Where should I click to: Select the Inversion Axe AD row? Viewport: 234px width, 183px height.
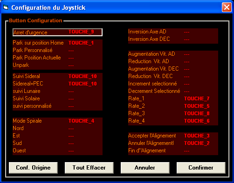point(173,32)
